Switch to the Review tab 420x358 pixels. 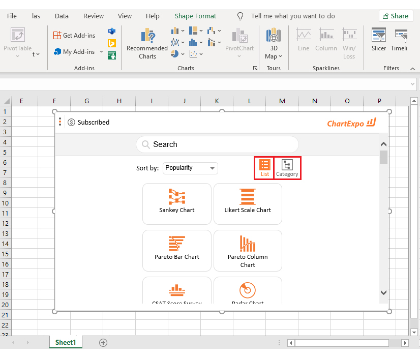click(x=94, y=16)
